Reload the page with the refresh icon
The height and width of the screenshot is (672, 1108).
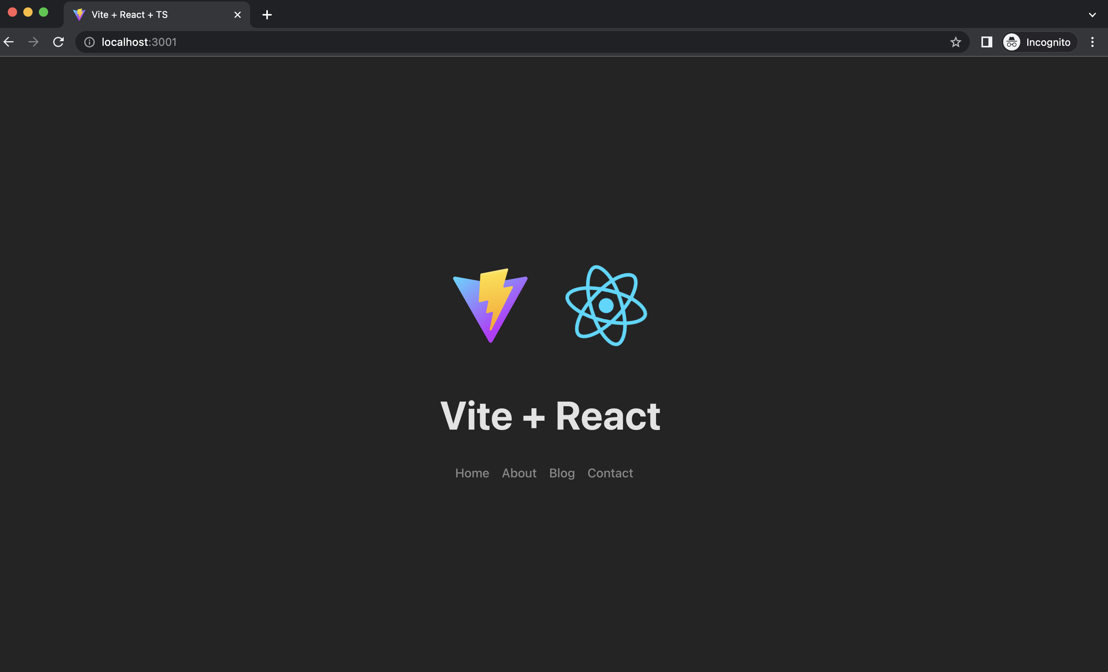59,42
